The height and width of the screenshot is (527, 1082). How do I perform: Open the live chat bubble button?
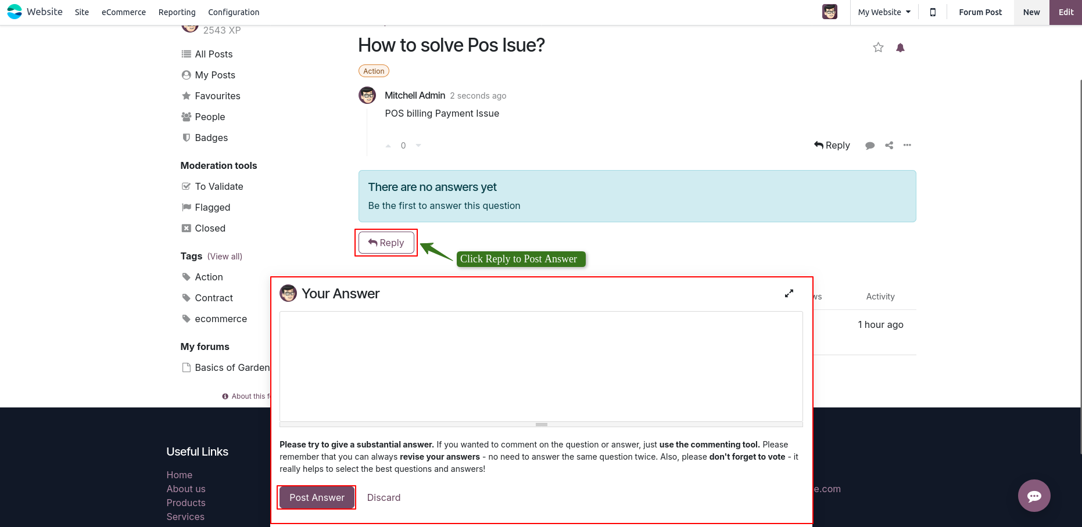[x=1034, y=496]
